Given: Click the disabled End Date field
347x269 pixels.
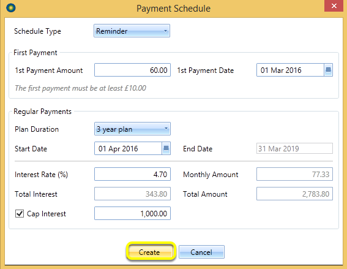Looking at the screenshot, I should coord(294,148).
